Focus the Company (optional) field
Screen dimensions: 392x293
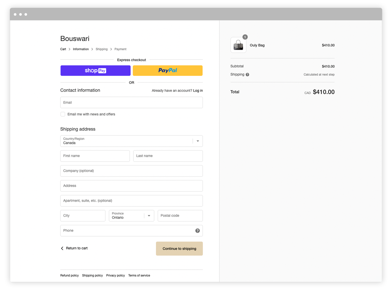point(131,171)
